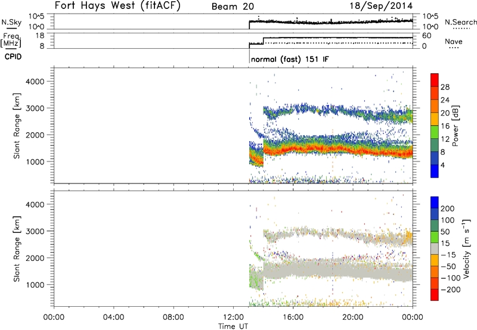Select the 2000 tick of the power panel

[35, 135]
